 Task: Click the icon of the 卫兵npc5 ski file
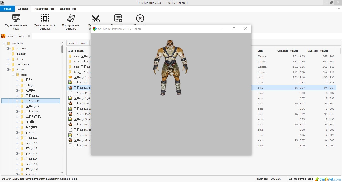(70, 125)
